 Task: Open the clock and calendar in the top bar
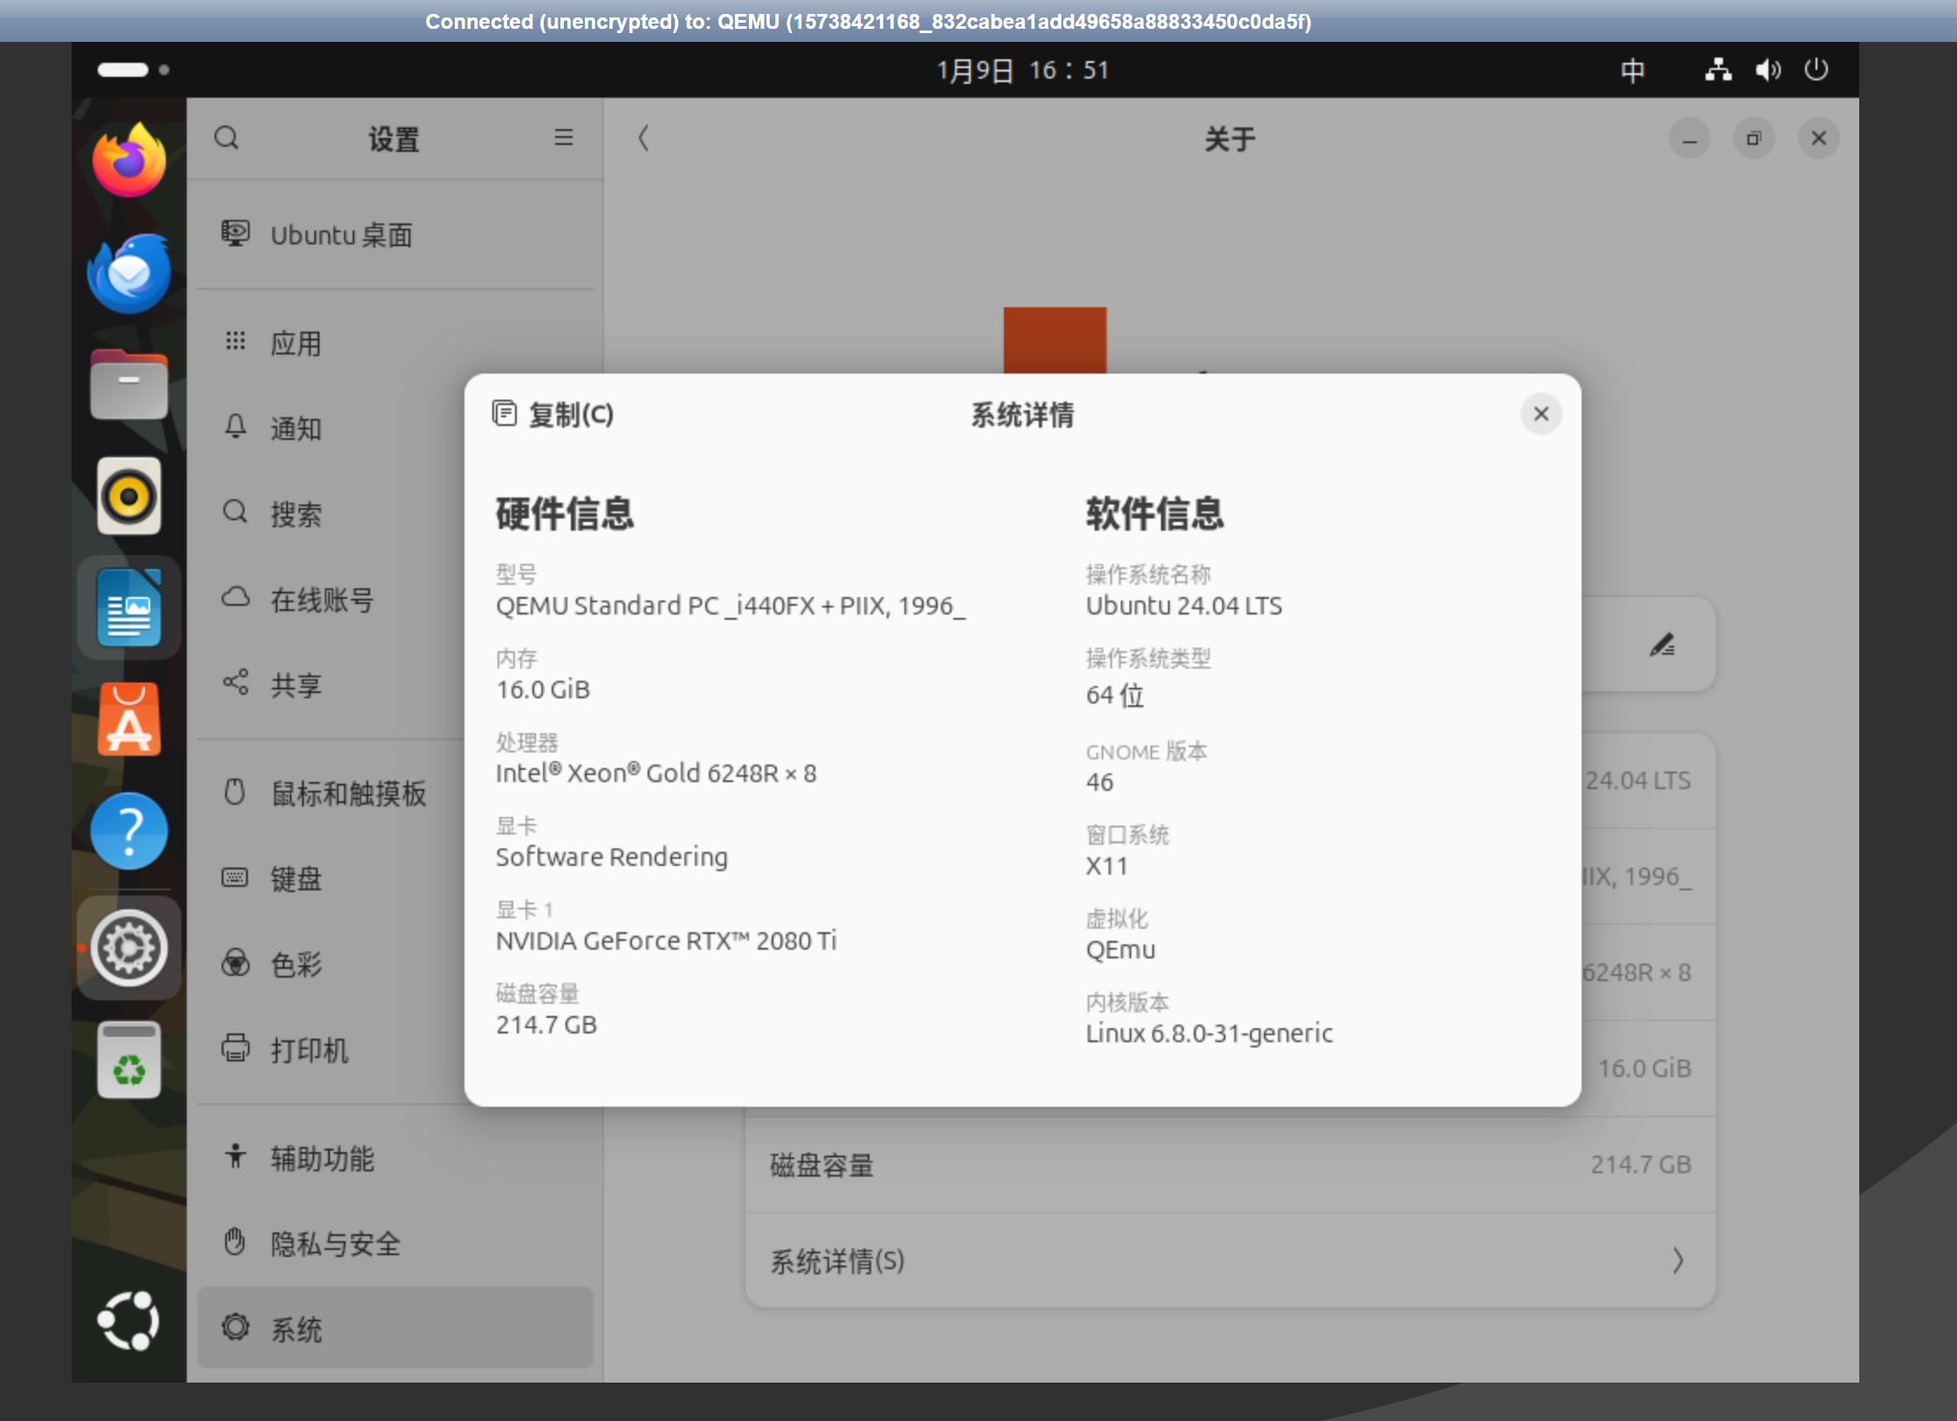point(1022,70)
